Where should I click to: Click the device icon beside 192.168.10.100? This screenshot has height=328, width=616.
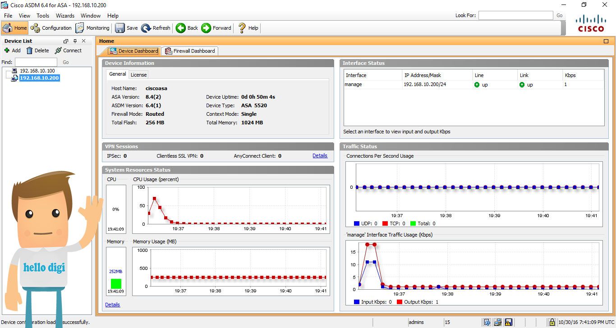pyautogui.click(x=14, y=71)
